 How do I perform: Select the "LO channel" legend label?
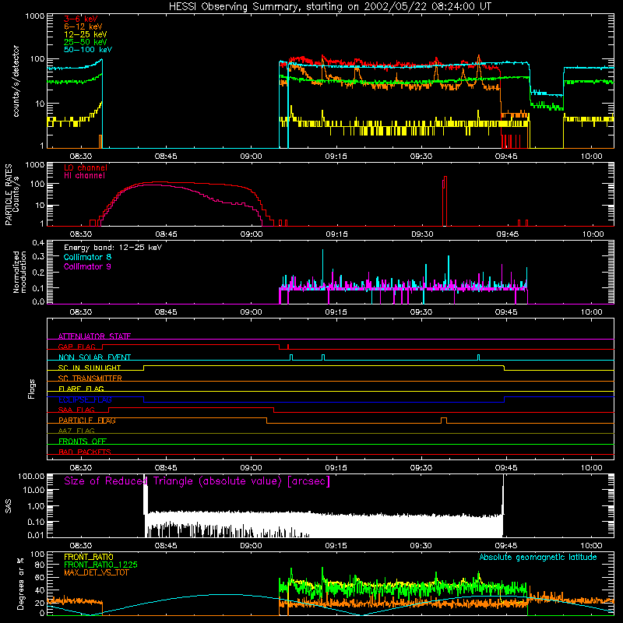[x=86, y=167]
